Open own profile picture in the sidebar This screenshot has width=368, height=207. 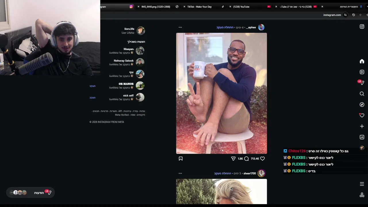coord(362,148)
